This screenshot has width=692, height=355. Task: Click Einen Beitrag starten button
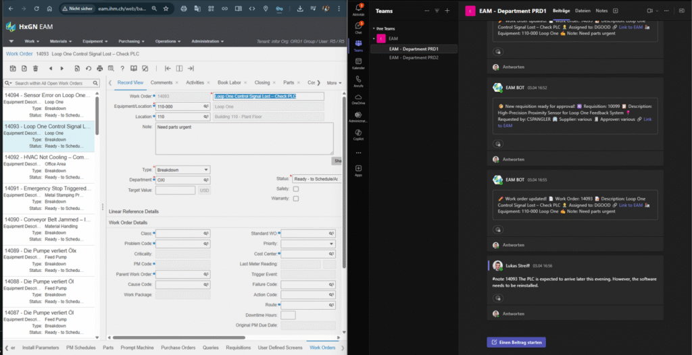(x=516, y=342)
